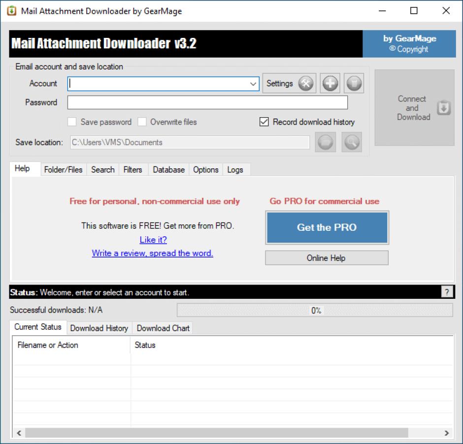
Task: Add new account with plus icon
Action: pos(330,84)
